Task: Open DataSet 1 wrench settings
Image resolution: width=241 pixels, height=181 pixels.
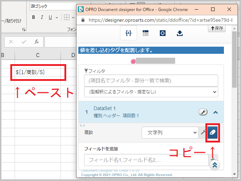Action: [203, 112]
